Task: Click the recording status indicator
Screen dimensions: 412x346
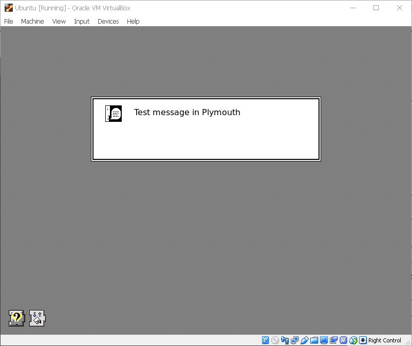Action: click(333, 340)
